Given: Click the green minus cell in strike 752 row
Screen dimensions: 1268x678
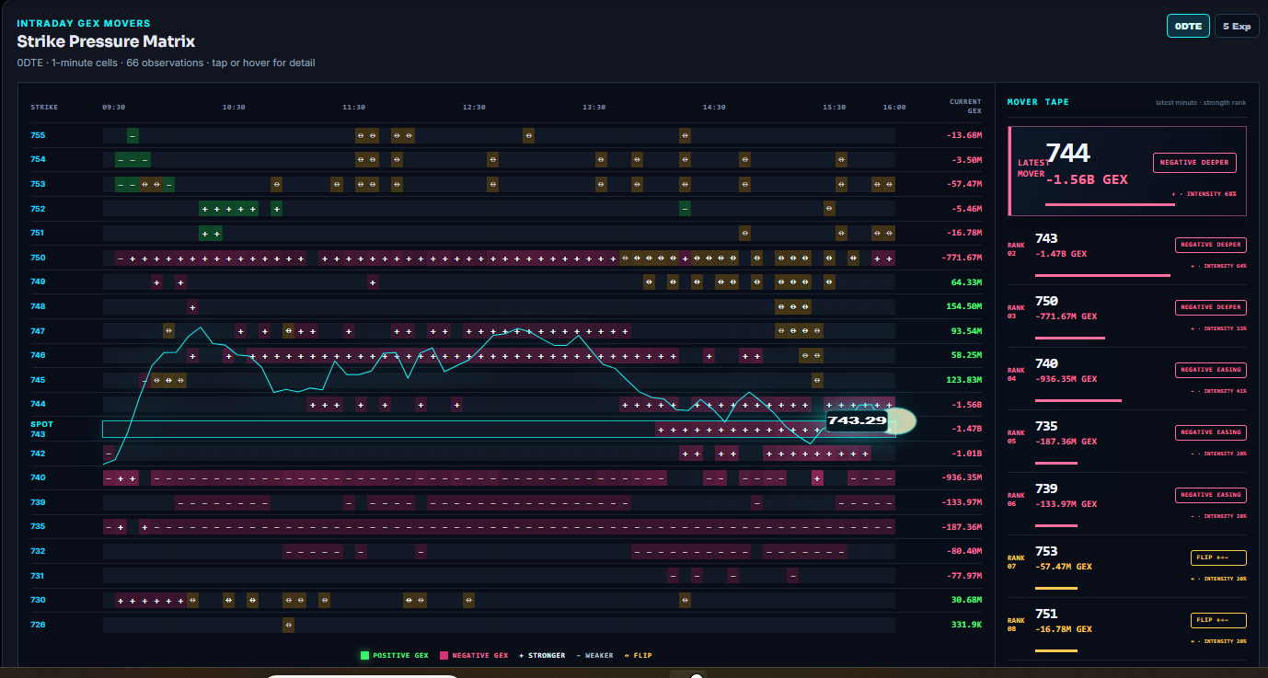Looking at the screenshot, I should [685, 209].
